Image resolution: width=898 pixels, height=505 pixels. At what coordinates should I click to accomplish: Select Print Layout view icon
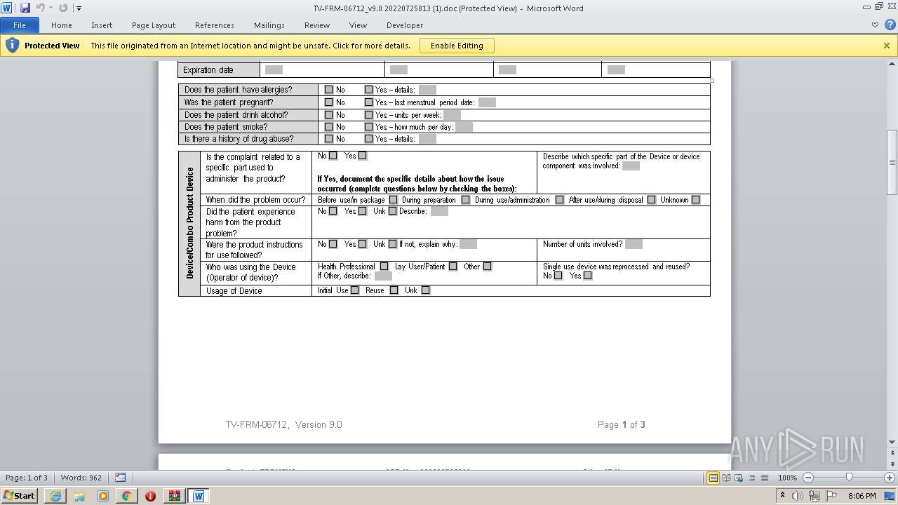pos(713,478)
